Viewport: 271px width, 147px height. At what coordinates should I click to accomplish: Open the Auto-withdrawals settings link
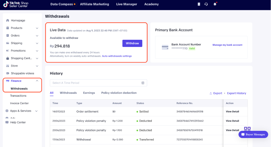[x=117, y=56]
